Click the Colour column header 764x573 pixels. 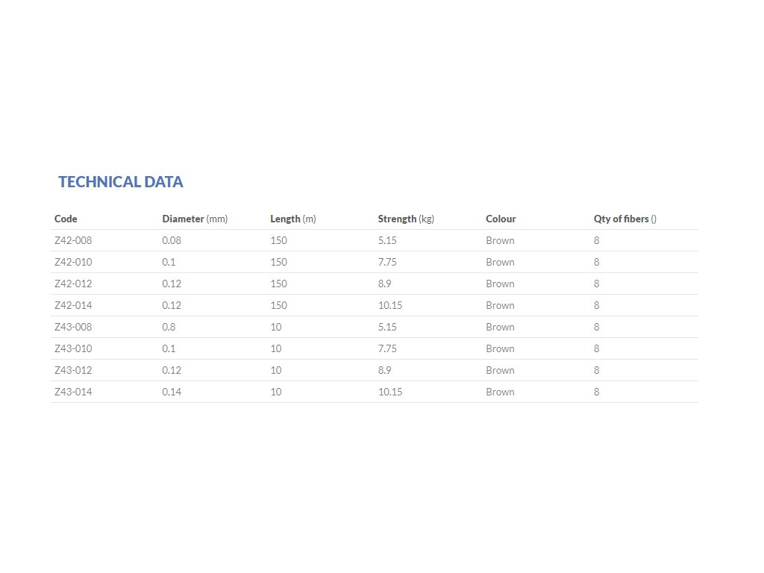point(501,219)
